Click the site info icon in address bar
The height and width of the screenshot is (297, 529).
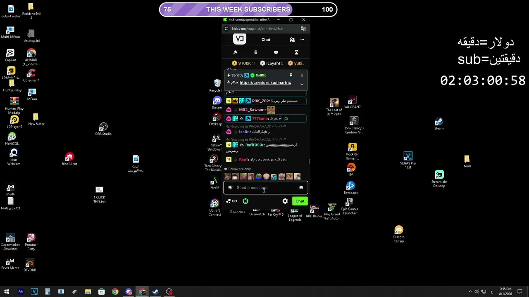226,28
